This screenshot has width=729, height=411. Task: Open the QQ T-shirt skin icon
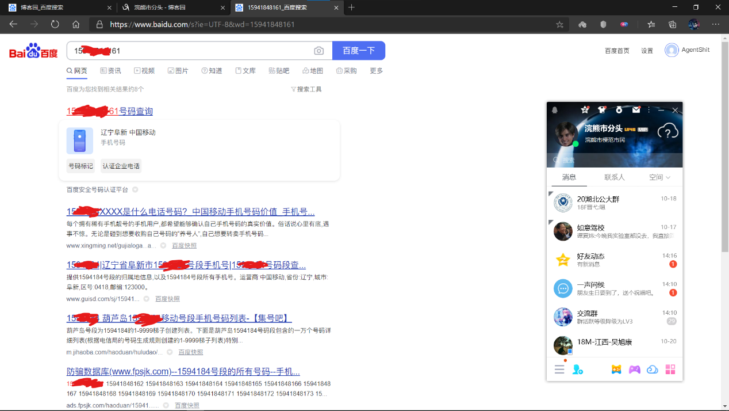coord(602,109)
